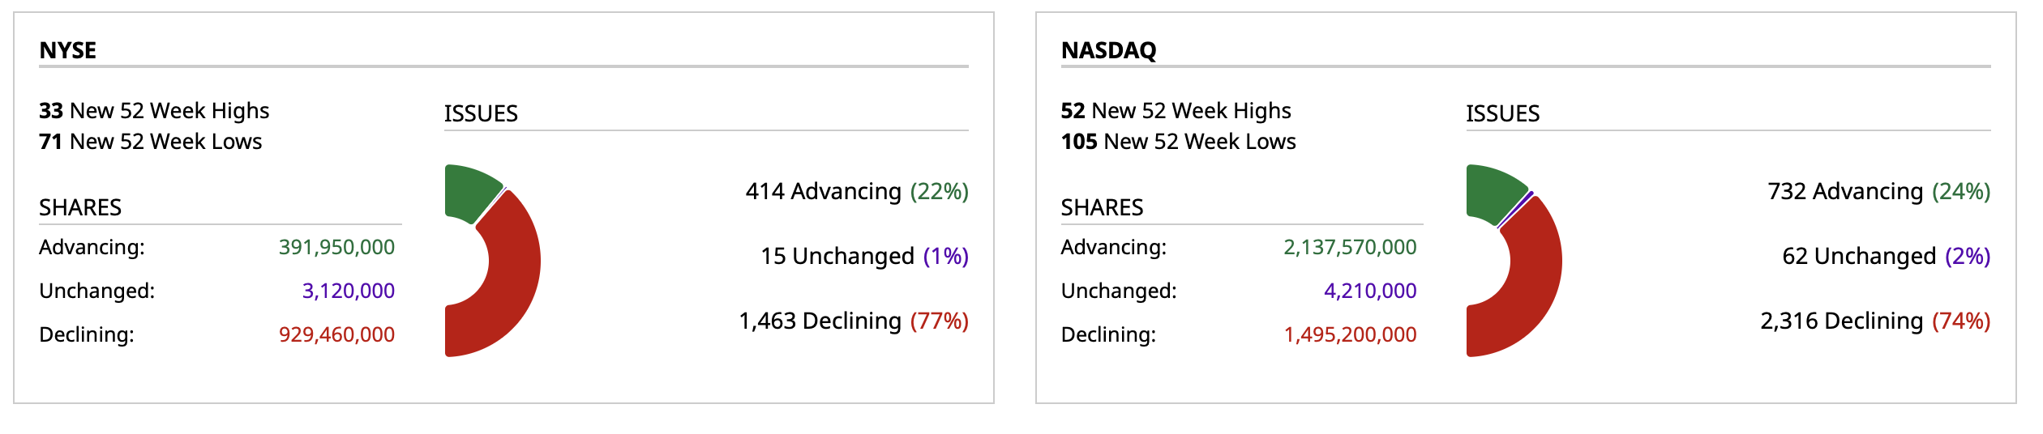The width and height of the screenshot is (2043, 434).
Task: Click NASDAQ 105 New 52 Week Lows
Action: tap(1178, 142)
